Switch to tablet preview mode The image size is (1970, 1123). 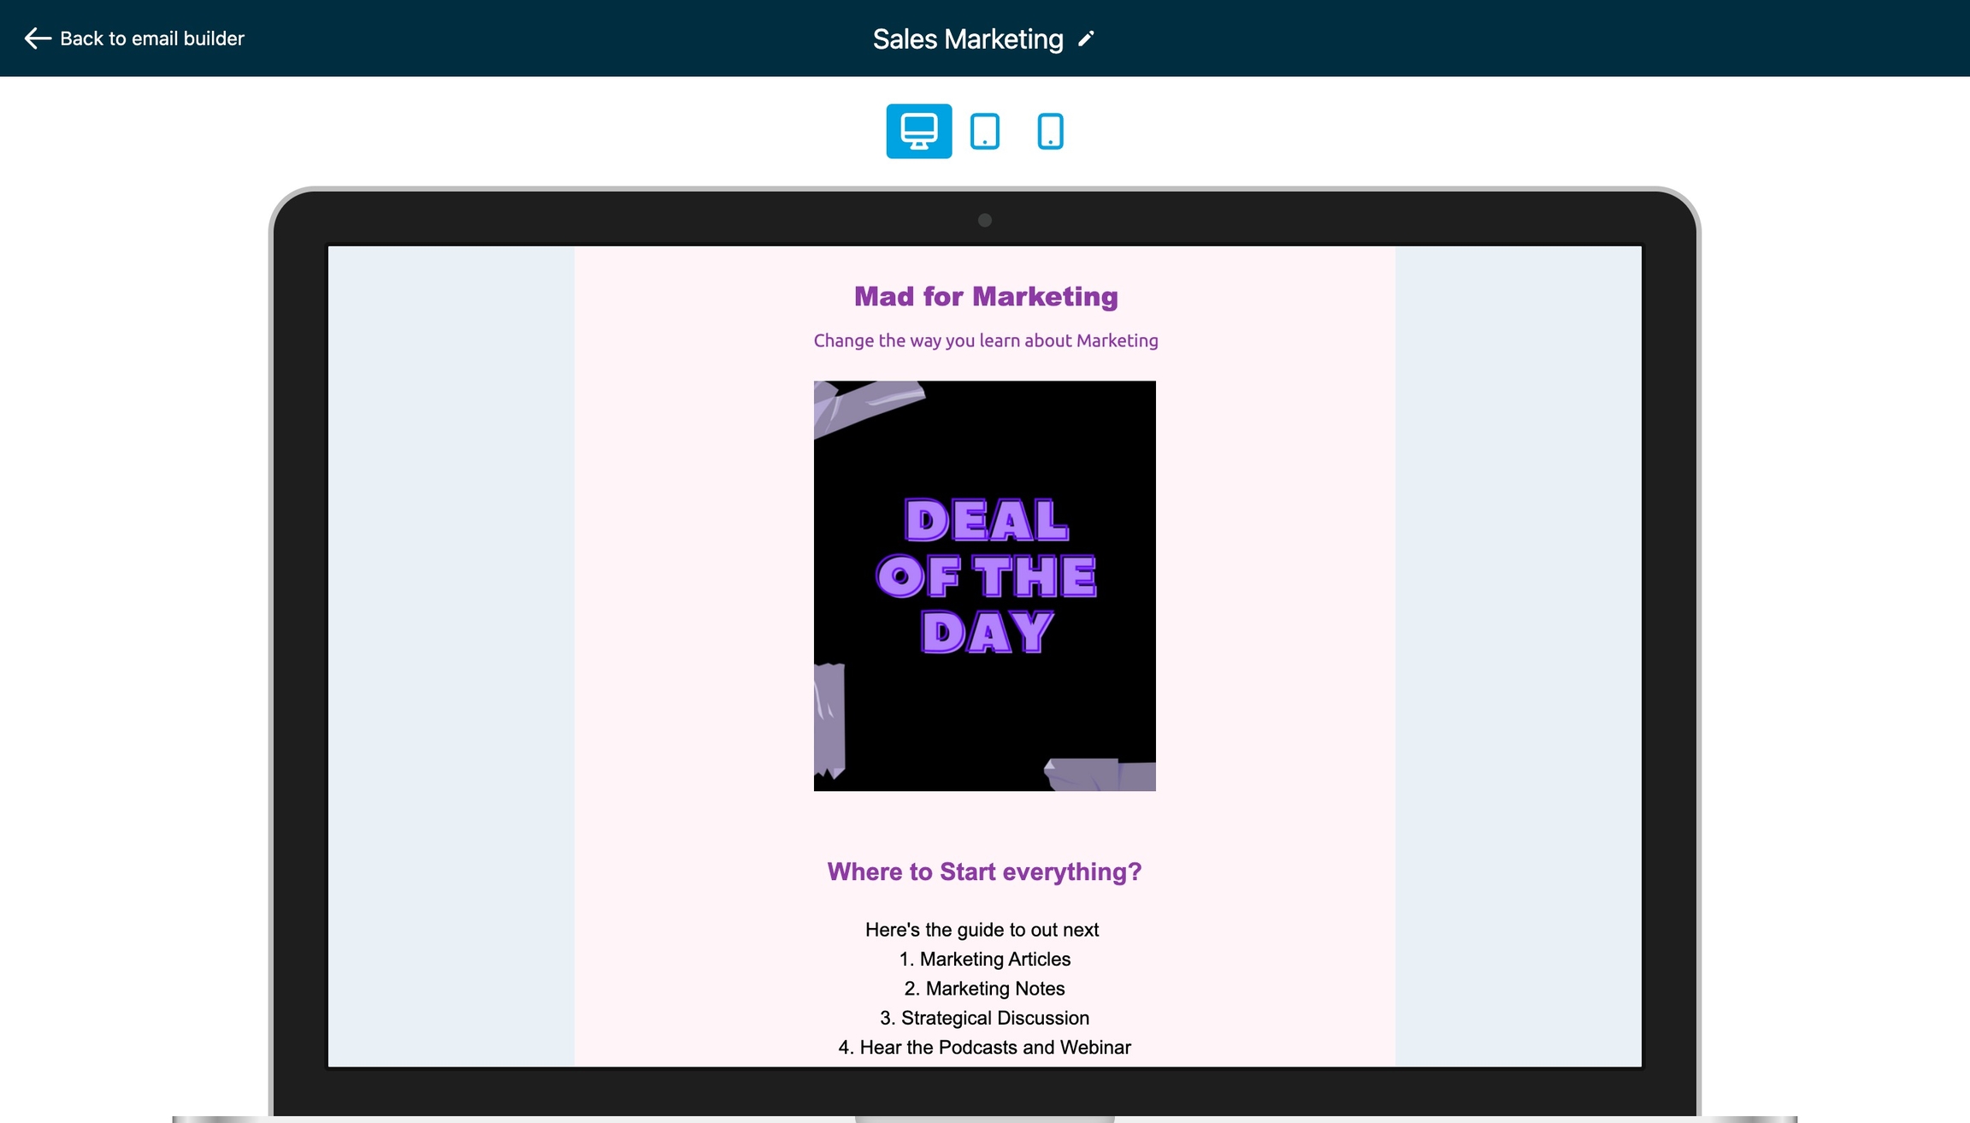pos(984,131)
